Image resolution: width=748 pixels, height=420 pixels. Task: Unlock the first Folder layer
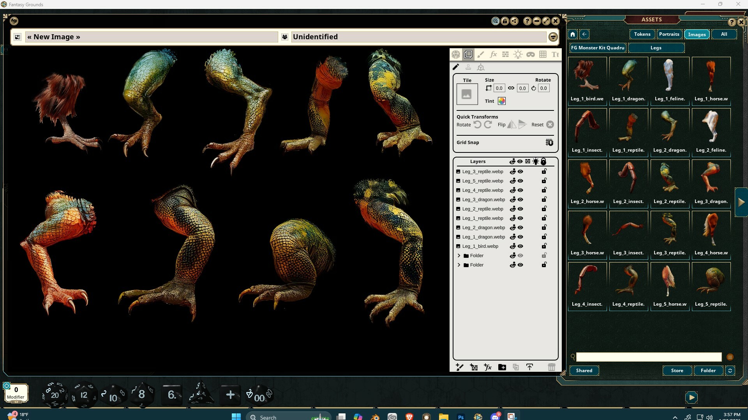(544, 255)
